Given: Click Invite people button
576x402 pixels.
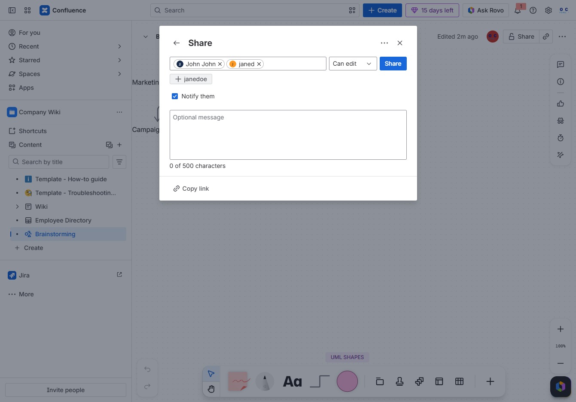Looking at the screenshot, I should pyautogui.click(x=66, y=390).
